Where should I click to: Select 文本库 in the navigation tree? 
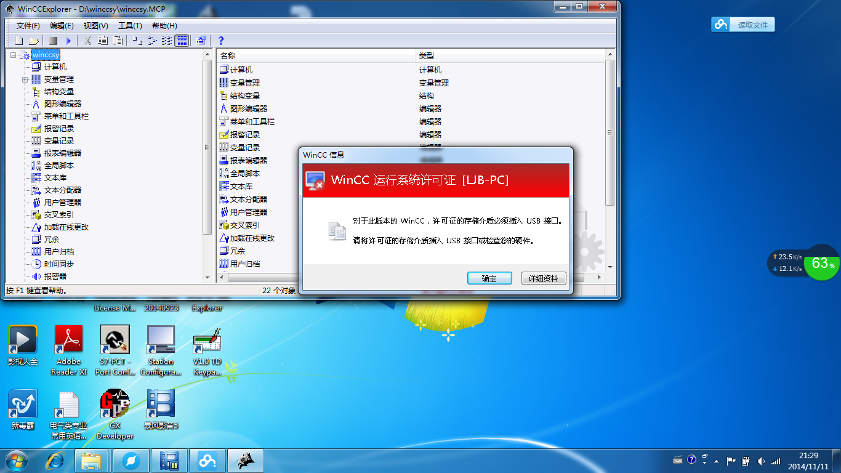pyautogui.click(x=55, y=178)
